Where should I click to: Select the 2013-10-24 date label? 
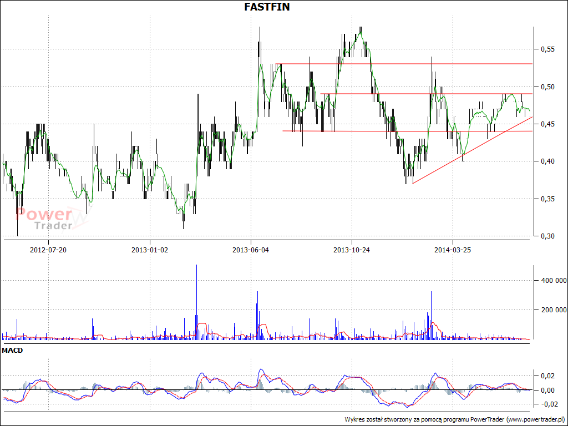tap(352, 250)
